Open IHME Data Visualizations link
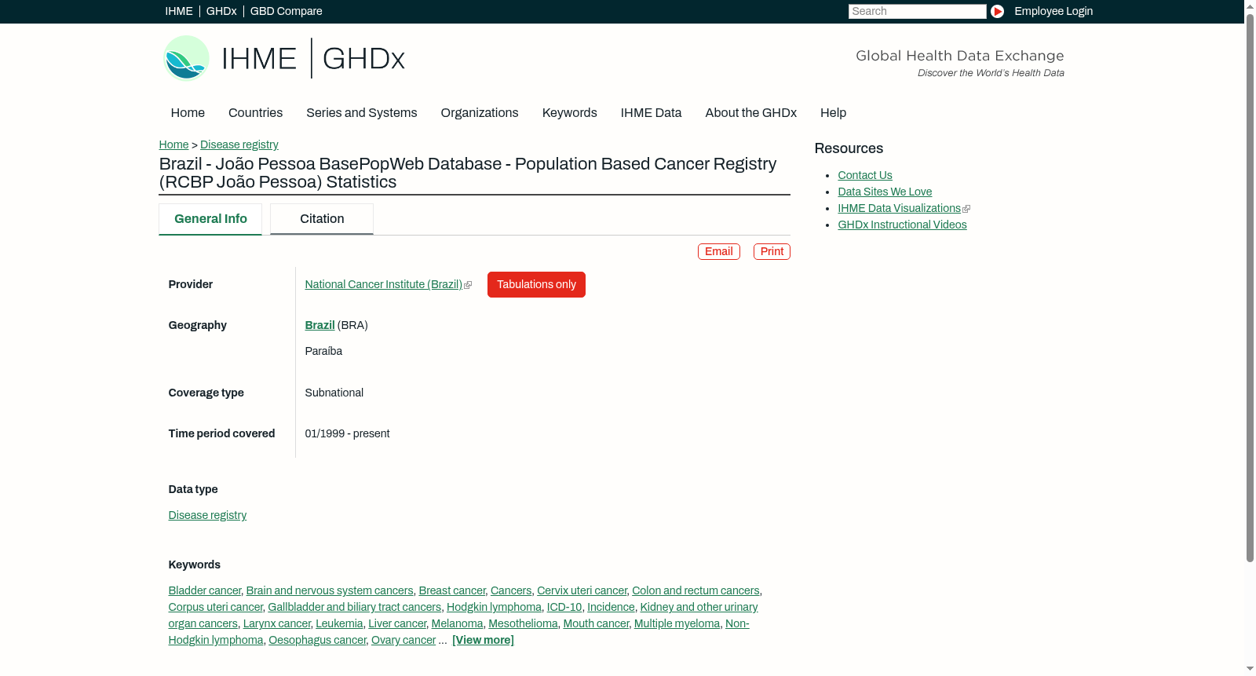Viewport: 1256px width, 676px height. click(x=899, y=208)
